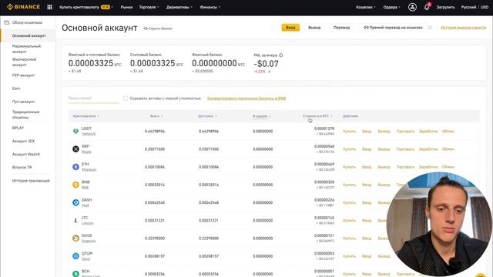Open Пул-аккаунт in sidebar
493x277 pixels.
(23, 102)
